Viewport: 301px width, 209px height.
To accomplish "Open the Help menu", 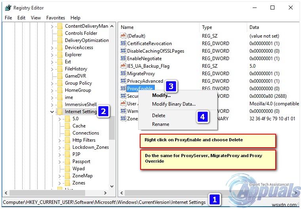I will 75,18.
